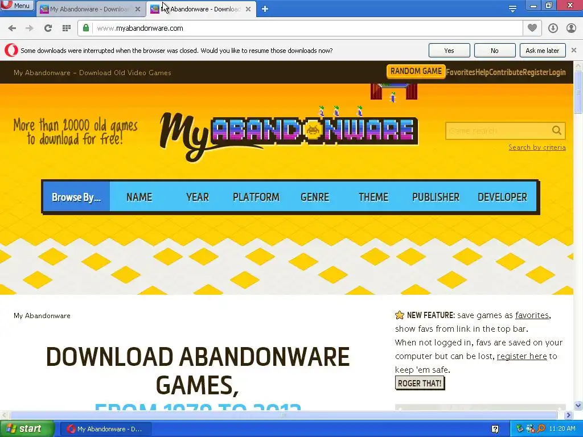Click the green padlock security icon

(x=86, y=28)
